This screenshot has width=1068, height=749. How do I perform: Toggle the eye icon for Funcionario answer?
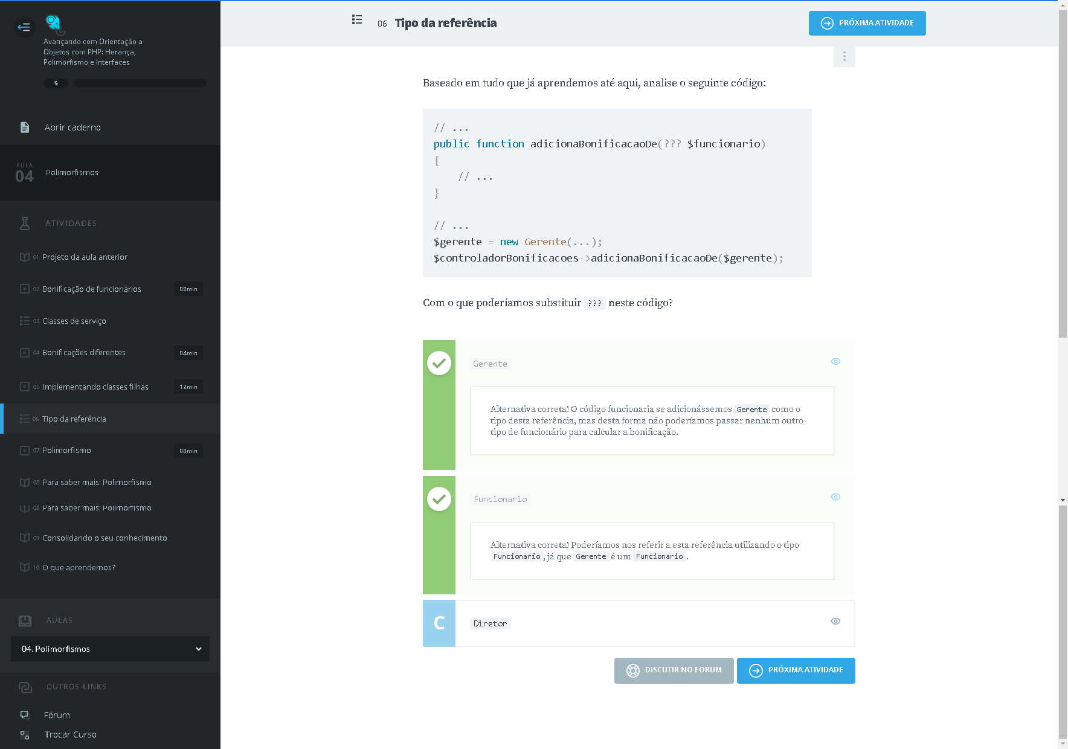tap(835, 497)
